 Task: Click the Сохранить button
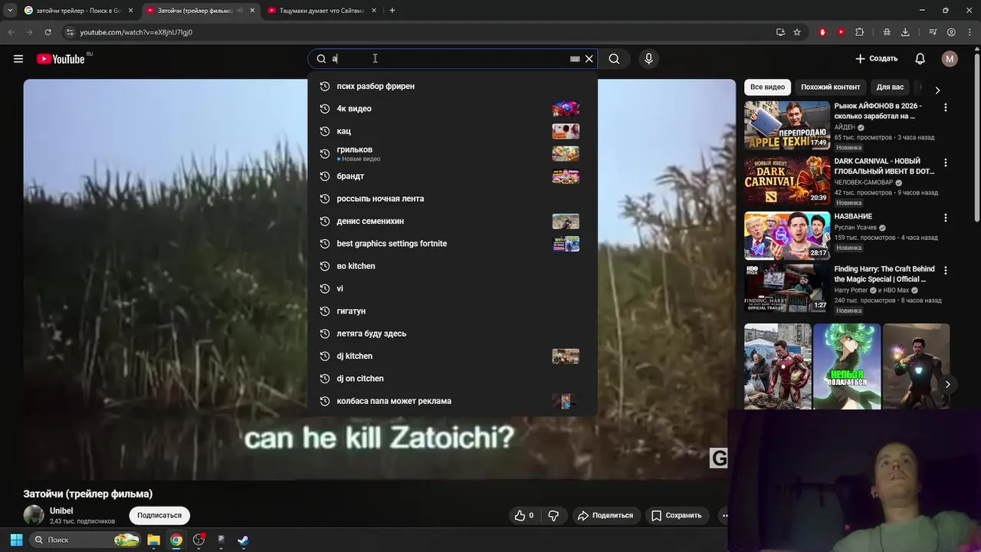click(676, 515)
